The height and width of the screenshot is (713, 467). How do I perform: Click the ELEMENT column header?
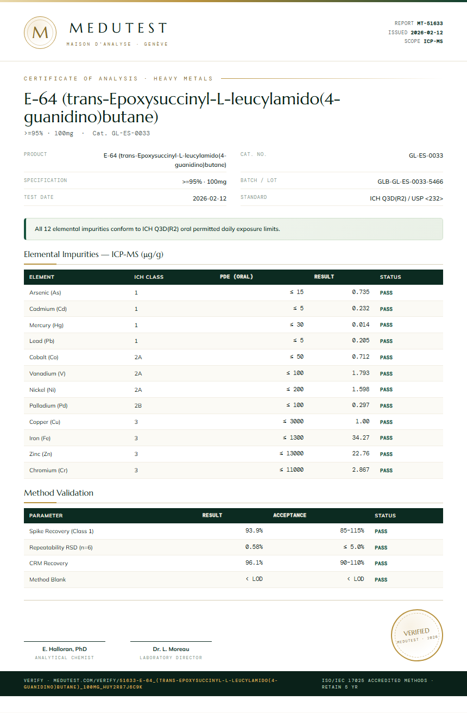click(x=42, y=277)
